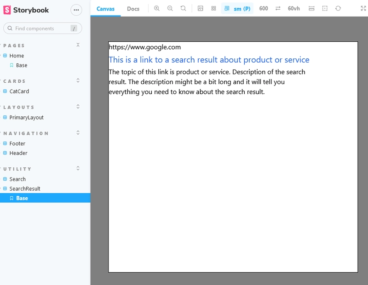This screenshot has width=368, height=285.
Task: Toggle the measure tool
Action: [x=311, y=8]
